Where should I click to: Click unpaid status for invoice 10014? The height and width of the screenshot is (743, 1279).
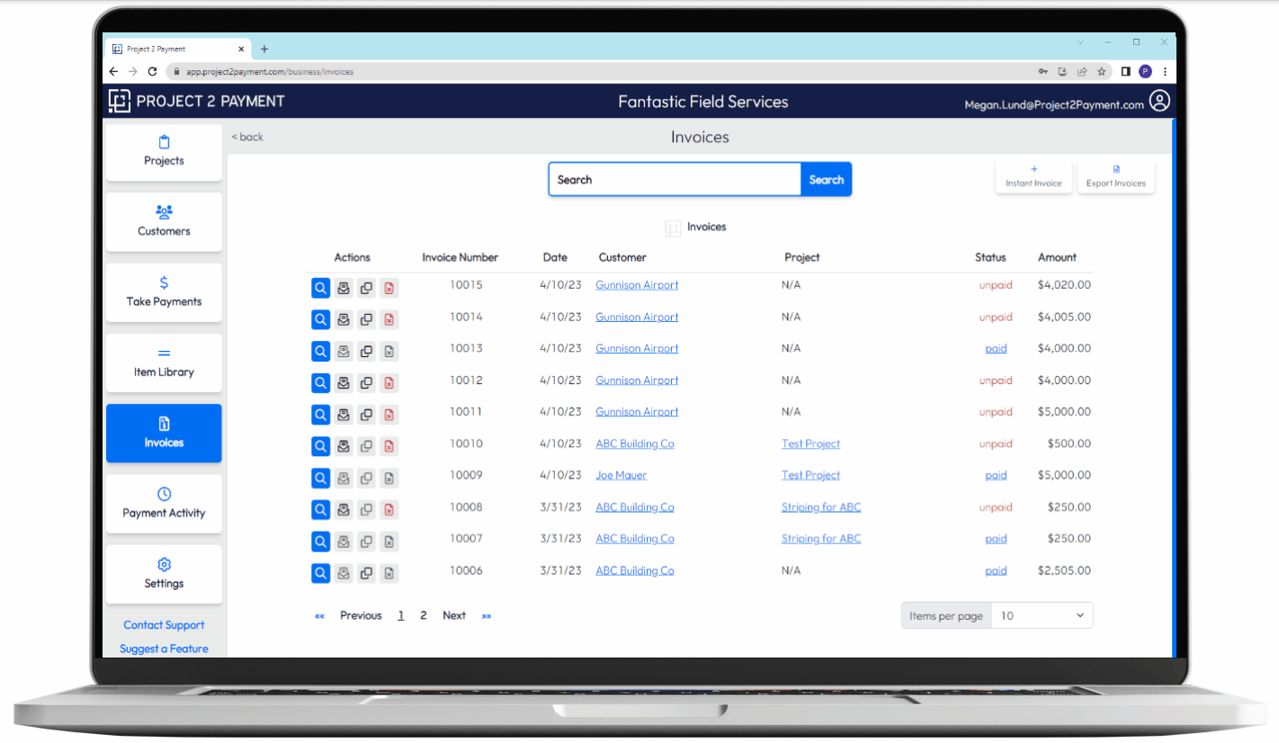[x=996, y=317]
